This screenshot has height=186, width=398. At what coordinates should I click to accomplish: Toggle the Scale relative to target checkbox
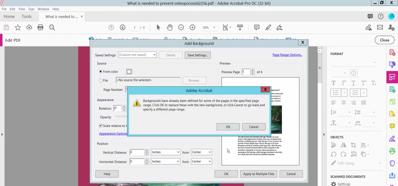click(101, 126)
